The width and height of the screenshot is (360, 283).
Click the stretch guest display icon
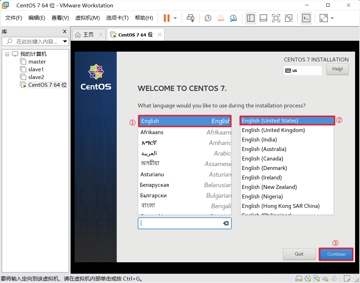click(324, 18)
